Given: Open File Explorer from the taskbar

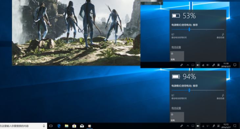Looking at the screenshot, I should tap(66, 126).
